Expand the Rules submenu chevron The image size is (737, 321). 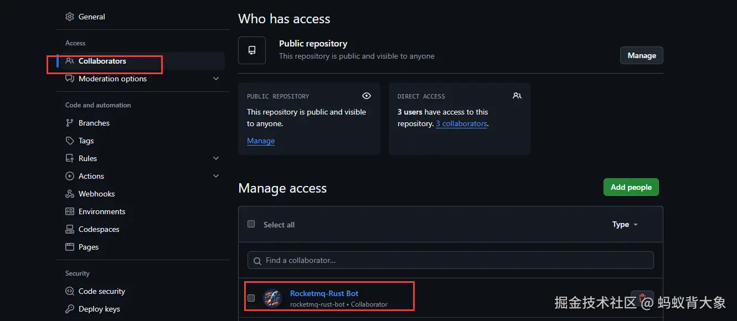point(216,158)
